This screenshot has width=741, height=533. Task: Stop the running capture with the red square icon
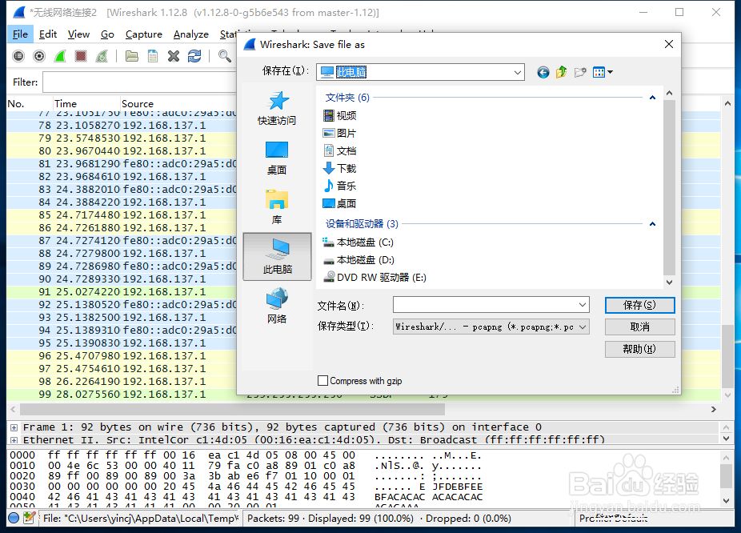click(x=81, y=56)
